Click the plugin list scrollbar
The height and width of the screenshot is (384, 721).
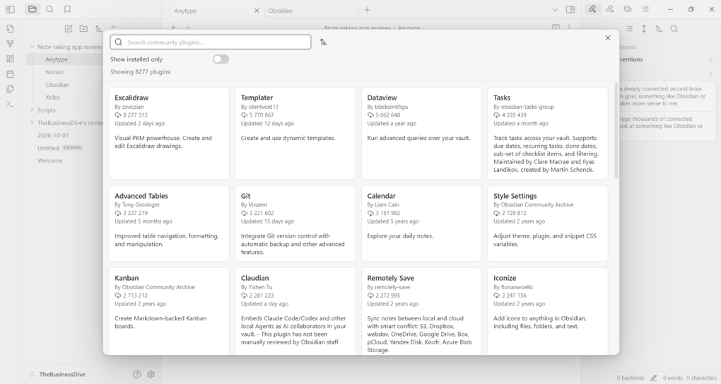(616, 131)
